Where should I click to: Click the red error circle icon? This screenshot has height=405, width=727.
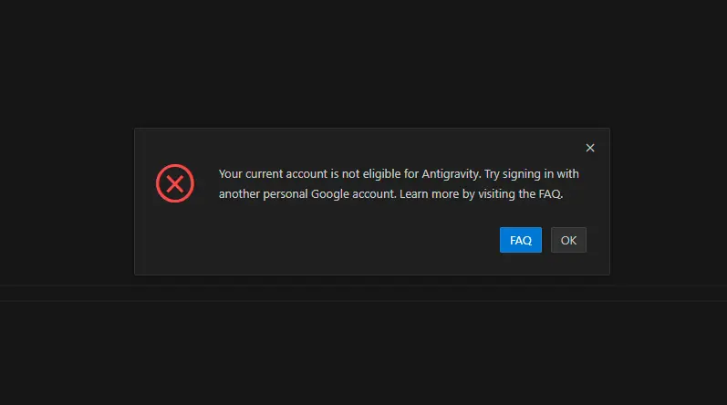click(x=175, y=183)
